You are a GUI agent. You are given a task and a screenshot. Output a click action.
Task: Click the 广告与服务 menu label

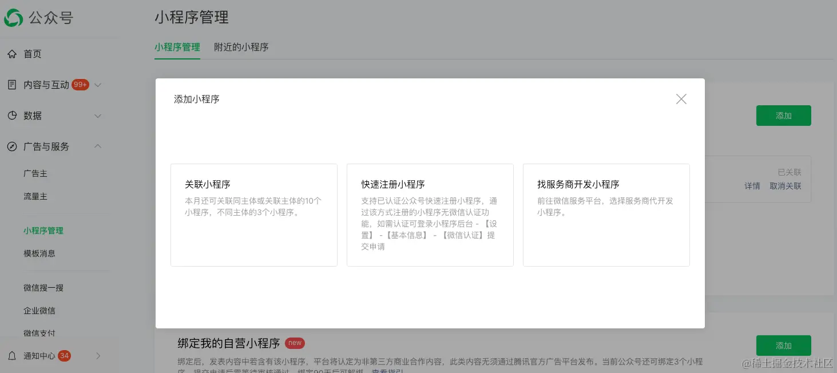[x=46, y=146]
